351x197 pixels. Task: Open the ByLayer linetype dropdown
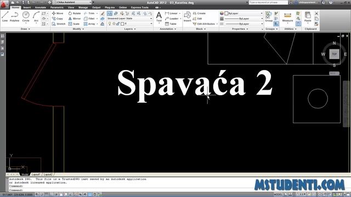coord(244,24)
